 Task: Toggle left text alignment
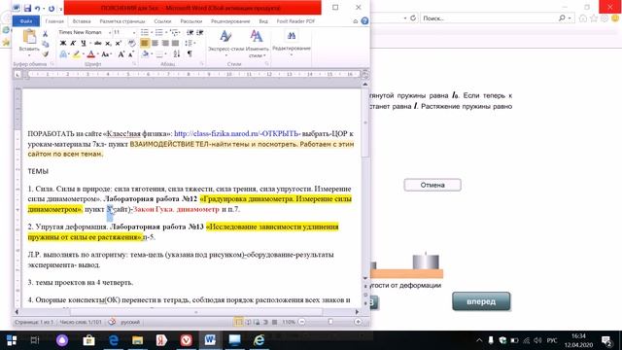[145, 43]
